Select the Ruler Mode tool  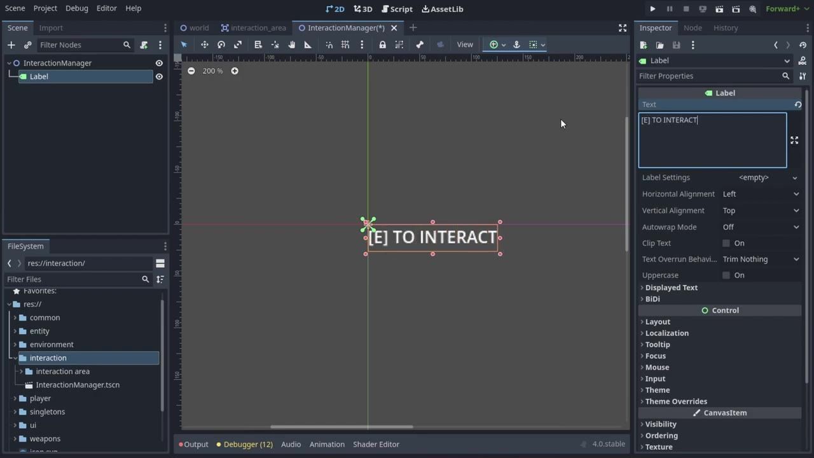pyautogui.click(x=308, y=45)
